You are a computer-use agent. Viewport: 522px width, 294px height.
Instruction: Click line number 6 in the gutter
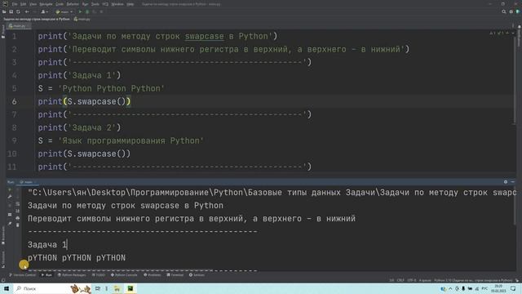point(14,101)
